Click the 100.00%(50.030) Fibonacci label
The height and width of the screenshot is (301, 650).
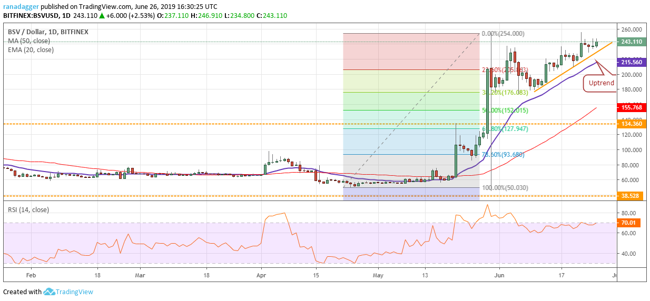505,188
